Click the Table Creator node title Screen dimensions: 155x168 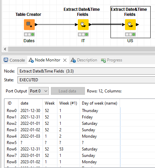(x=28, y=15)
